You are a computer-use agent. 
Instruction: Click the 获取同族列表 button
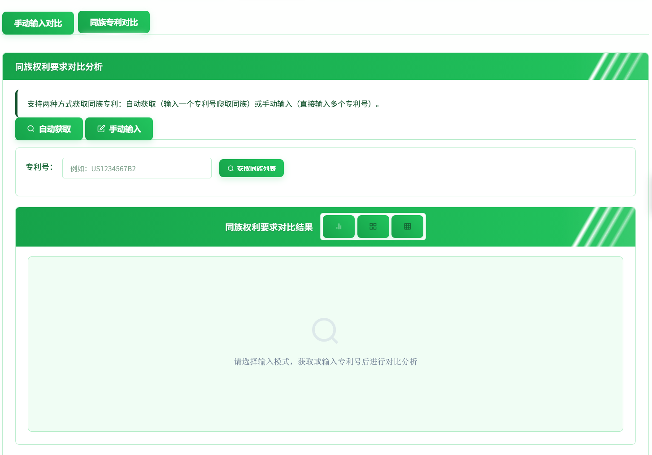(x=252, y=168)
